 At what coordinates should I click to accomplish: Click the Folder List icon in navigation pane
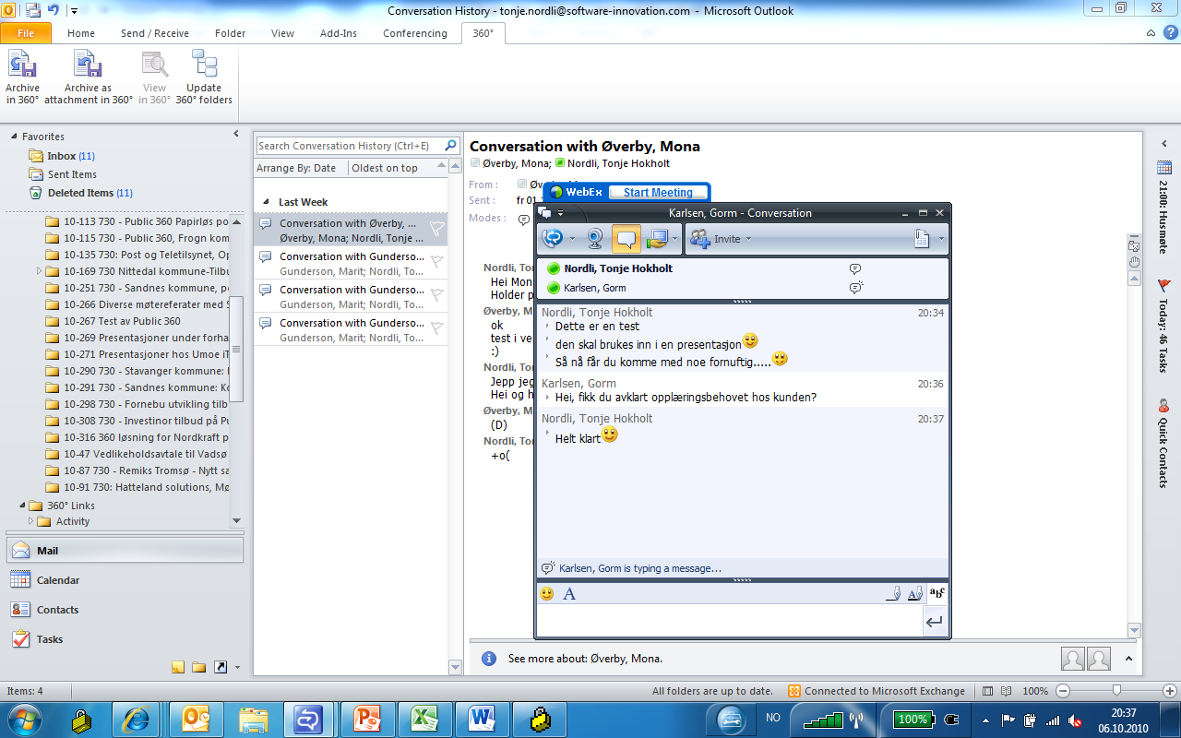(199, 667)
